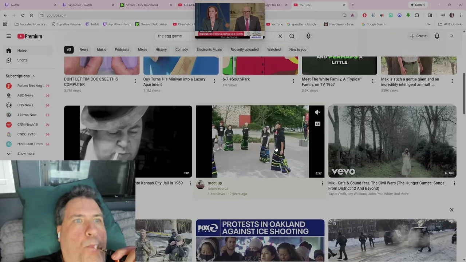The width and height of the screenshot is (466, 262).
Task: Select the Recently uploaded chip
Action: (x=245, y=49)
